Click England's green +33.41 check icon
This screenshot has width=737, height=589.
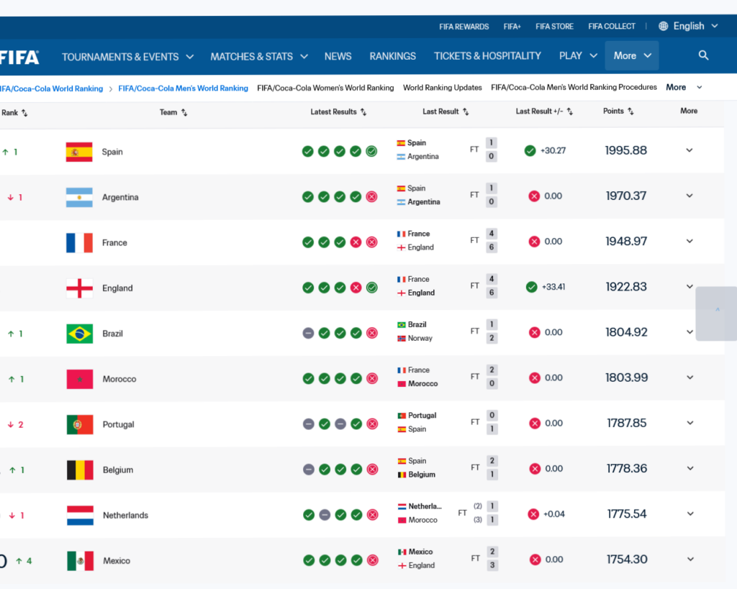coord(532,287)
